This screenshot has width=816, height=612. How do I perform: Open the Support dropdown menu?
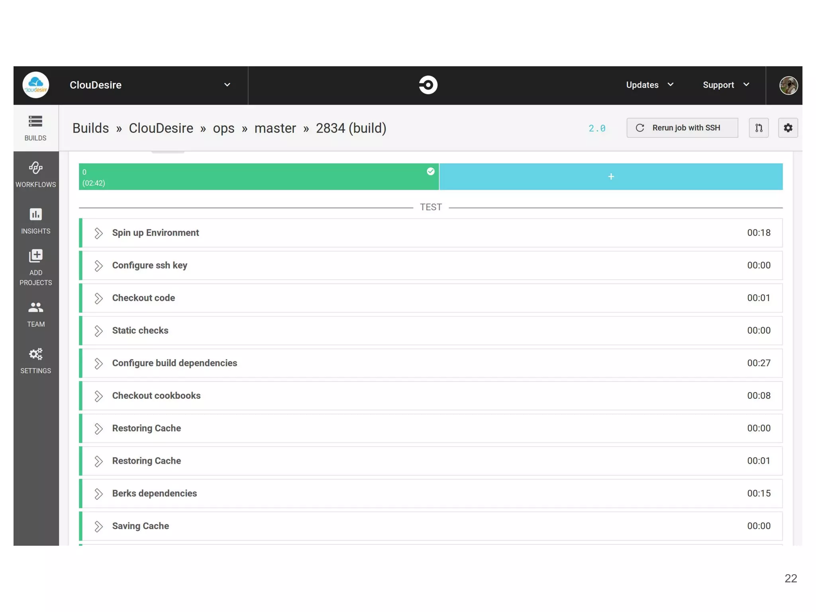726,85
